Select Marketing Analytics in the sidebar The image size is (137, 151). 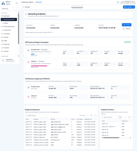coord(9,20)
